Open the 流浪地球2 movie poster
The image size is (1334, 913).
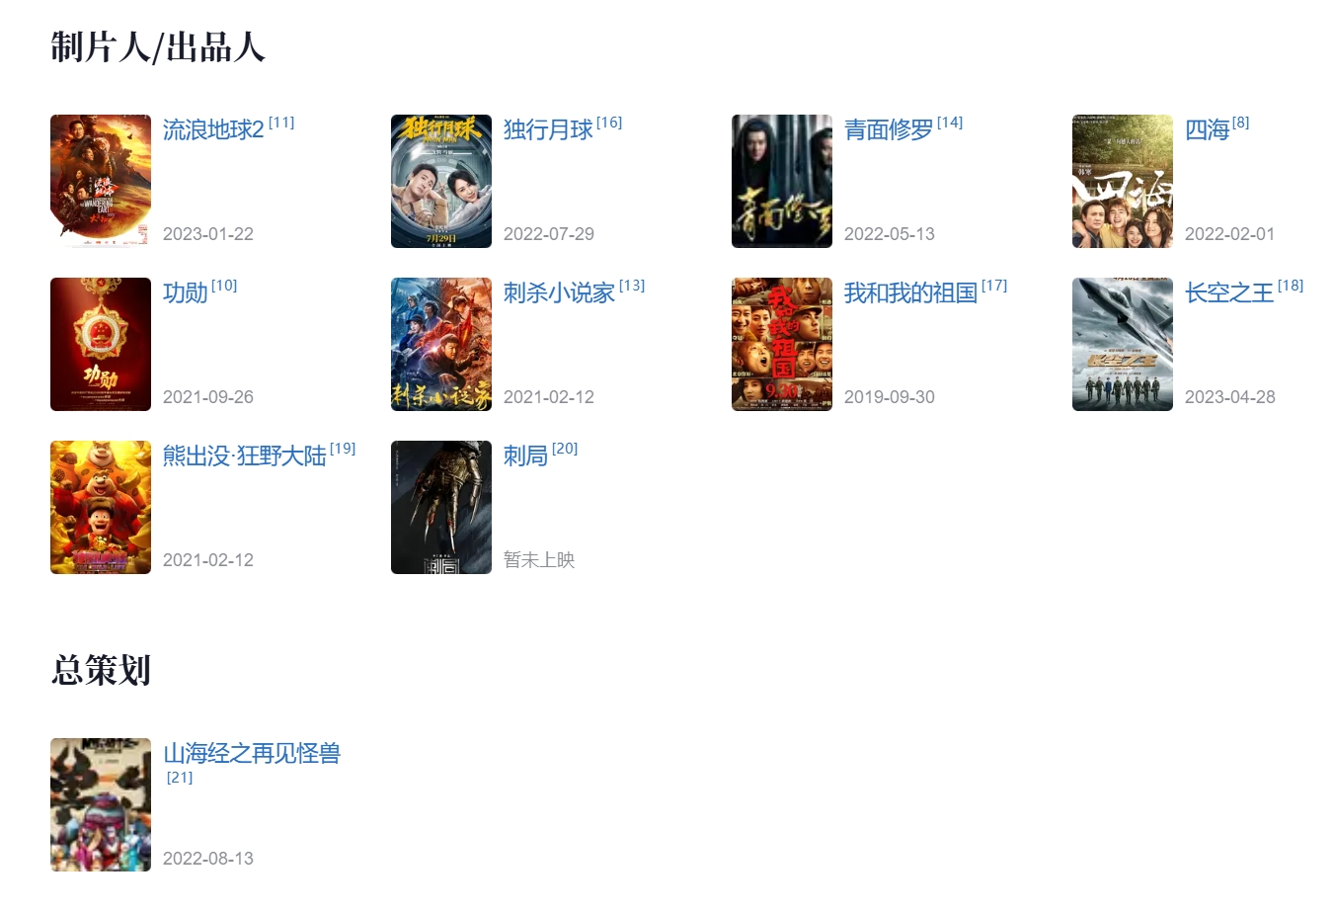[101, 181]
